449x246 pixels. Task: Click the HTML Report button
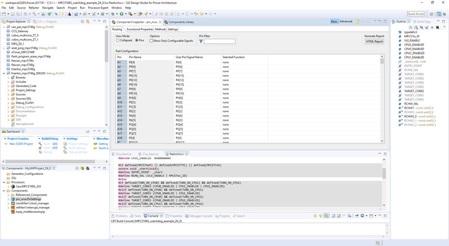tap(374, 41)
